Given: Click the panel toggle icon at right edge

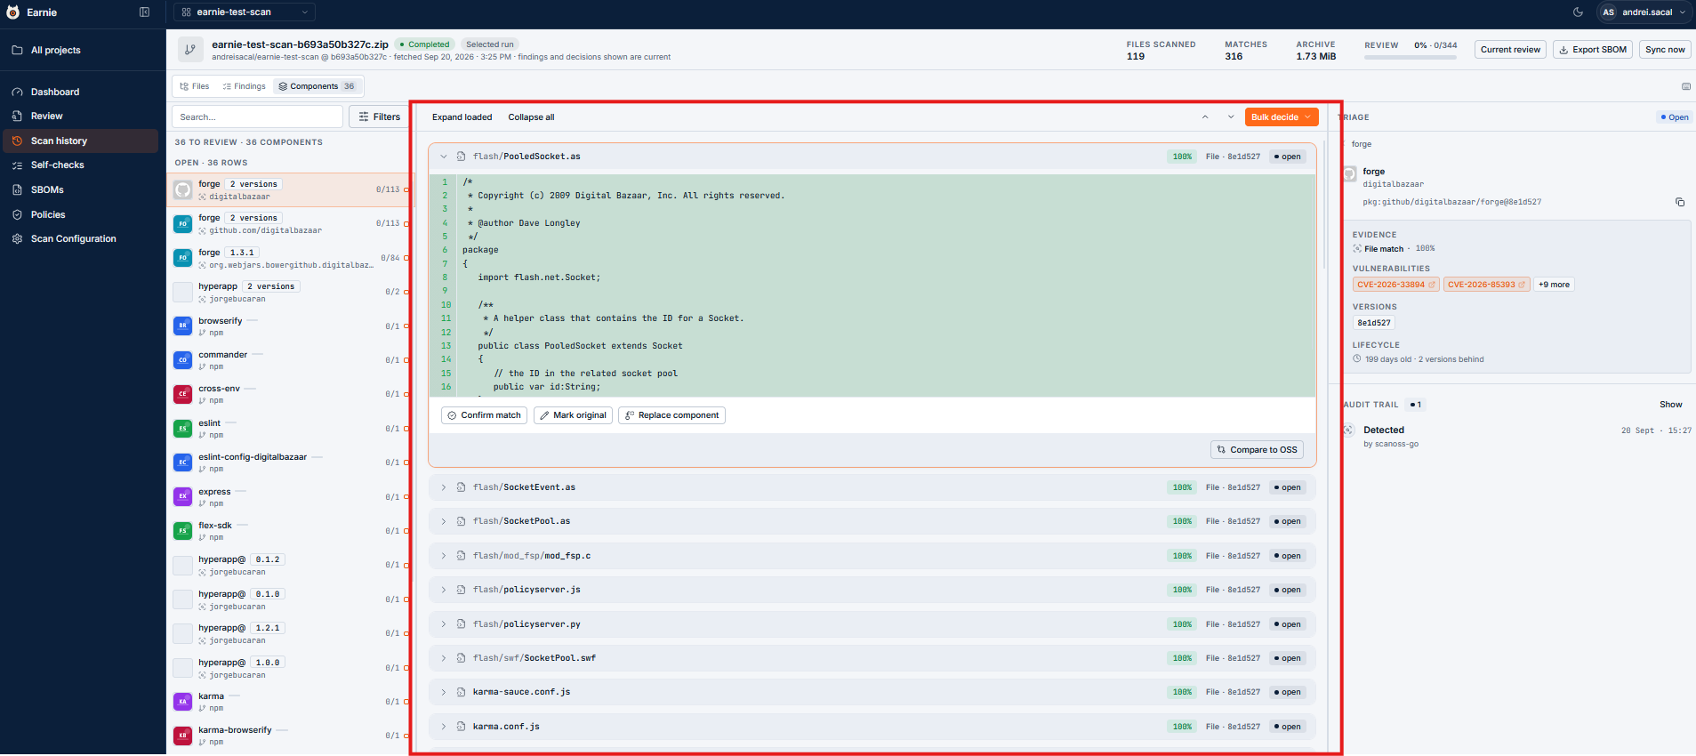Looking at the screenshot, I should [1685, 86].
